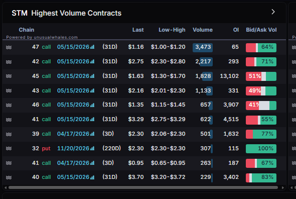Open the flow wave icon for 32 put row
The height and width of the screenshot is (199, 296).
(9, 148)
